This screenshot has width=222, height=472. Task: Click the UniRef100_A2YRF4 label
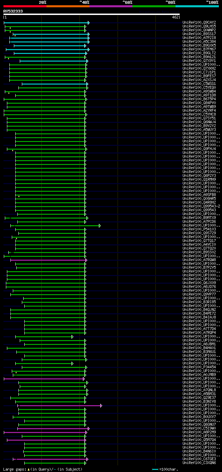[199, 111]
